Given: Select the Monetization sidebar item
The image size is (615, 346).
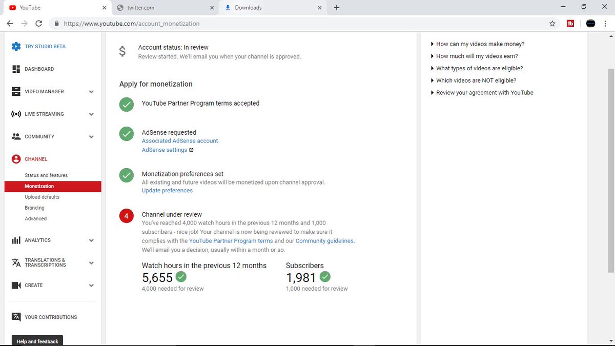Looking at the screenshot, I should [53, 186].
